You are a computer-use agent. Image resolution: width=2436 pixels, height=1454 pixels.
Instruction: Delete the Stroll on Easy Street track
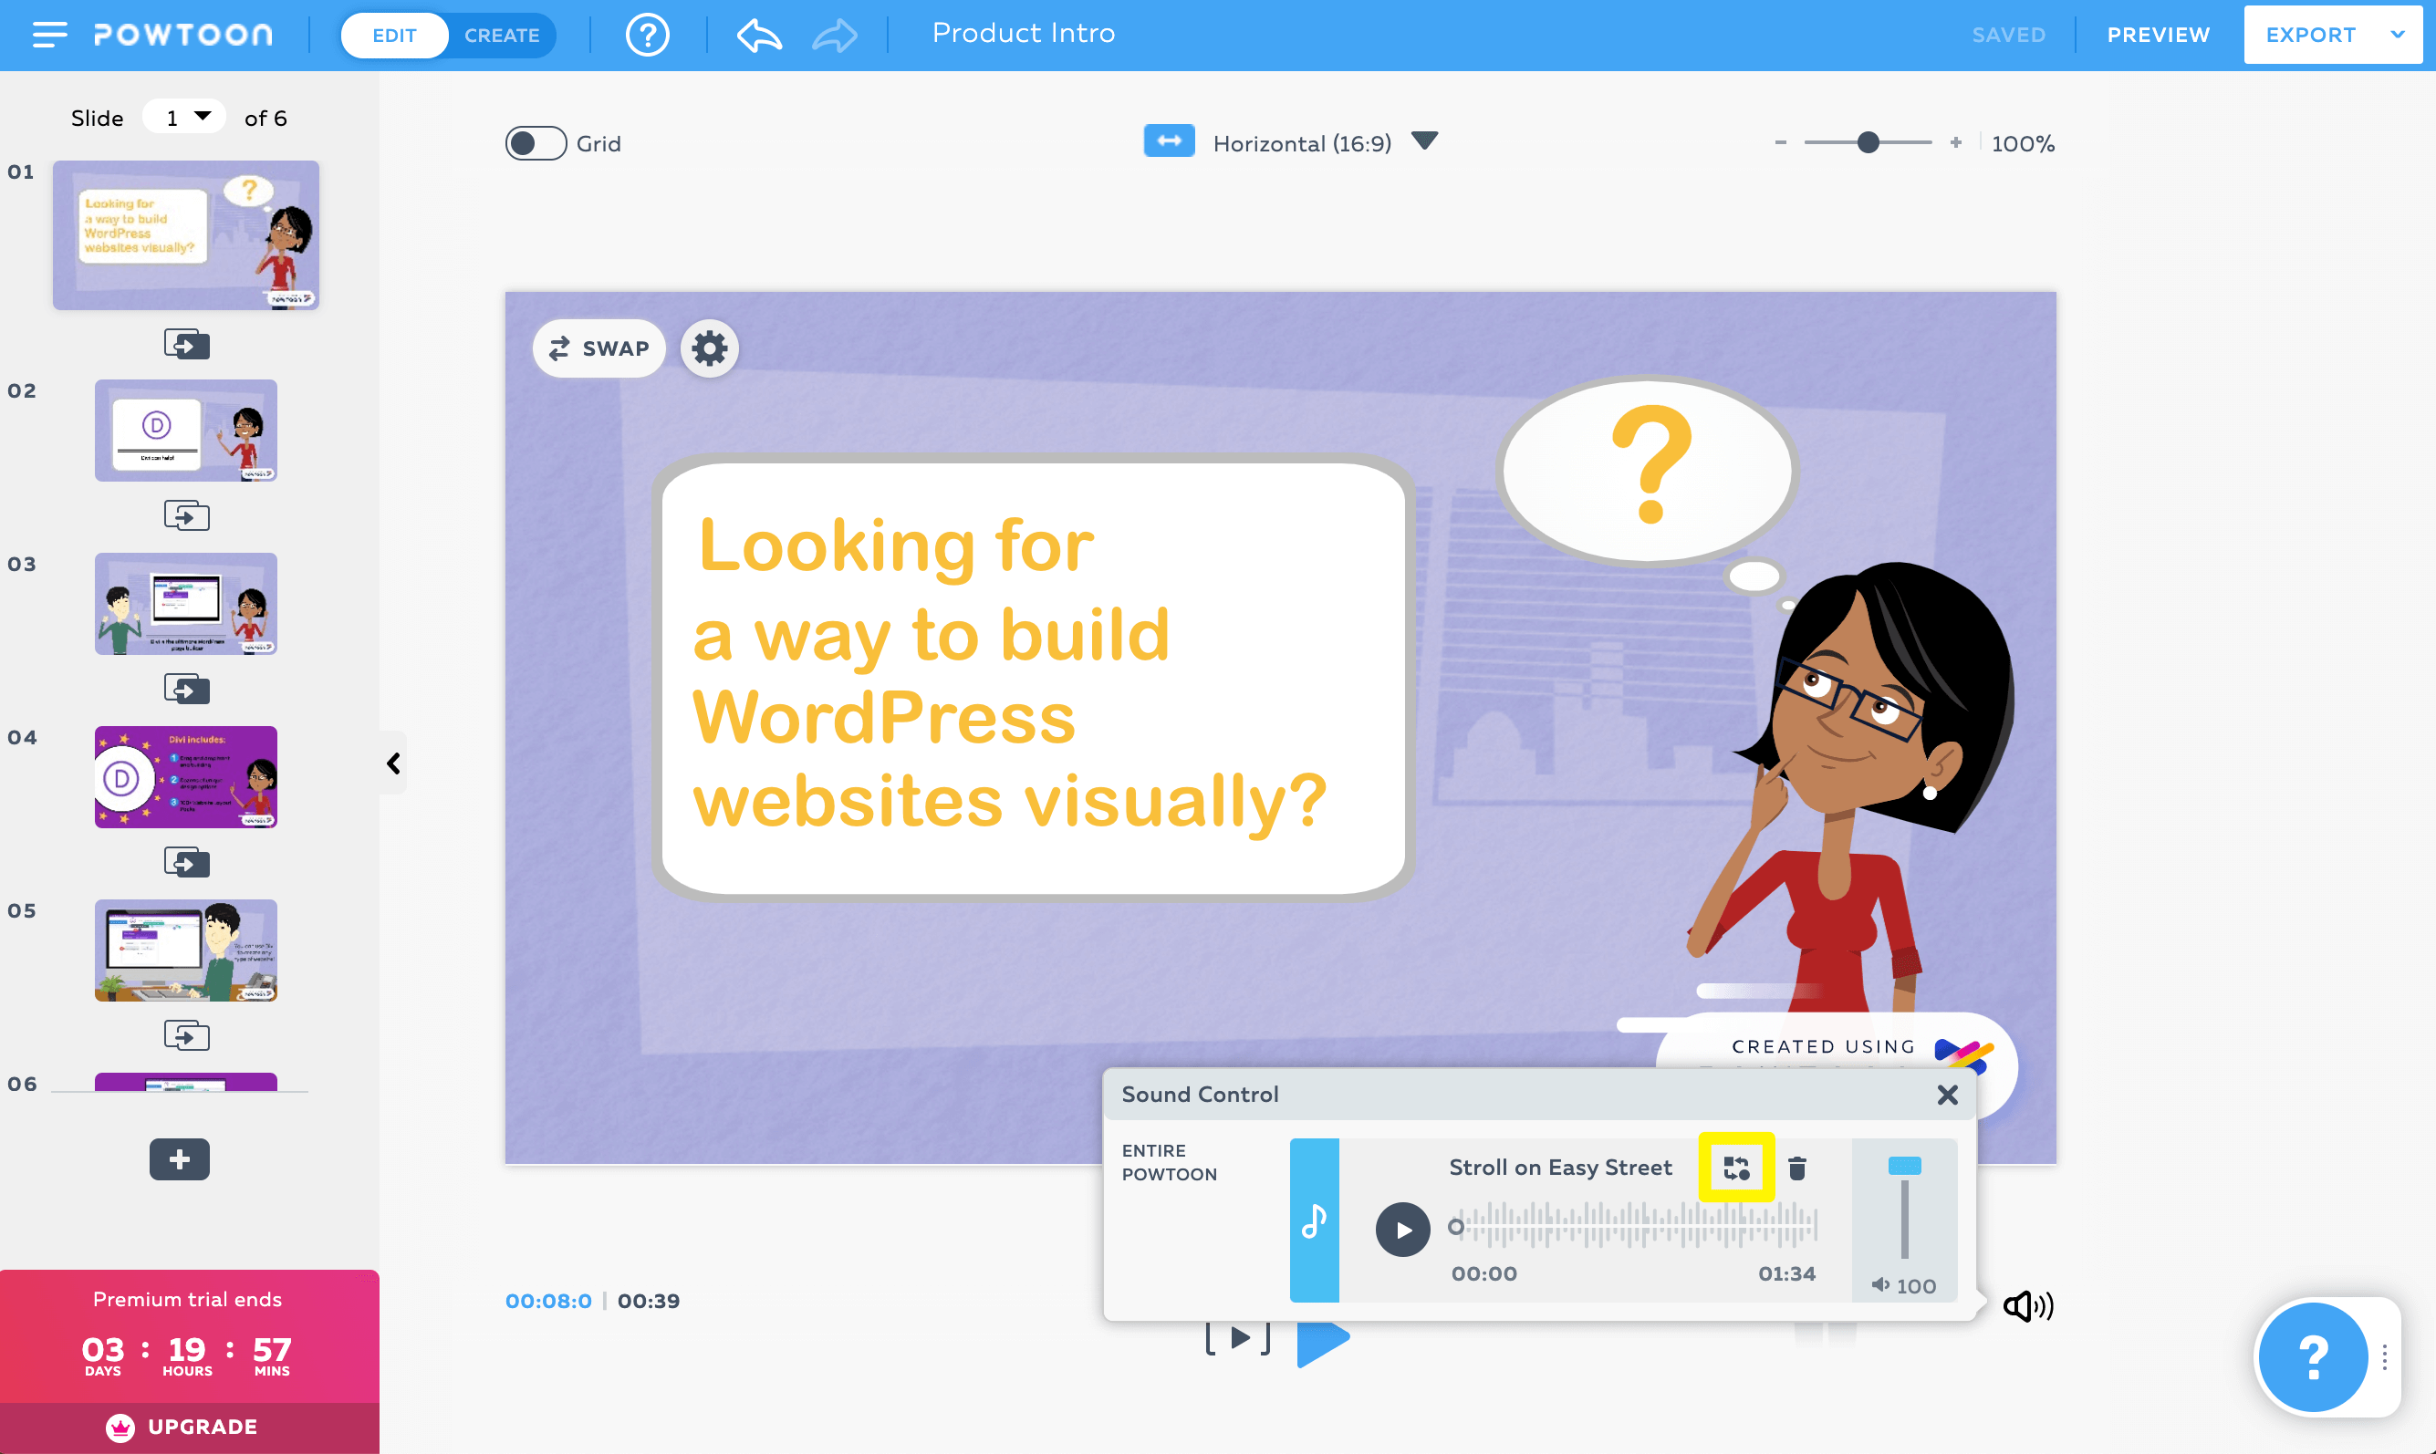pyautogui.click(x=1797, y=1168)
